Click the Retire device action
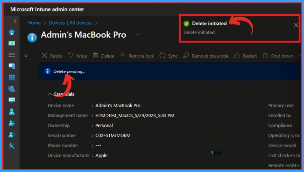 52,56
